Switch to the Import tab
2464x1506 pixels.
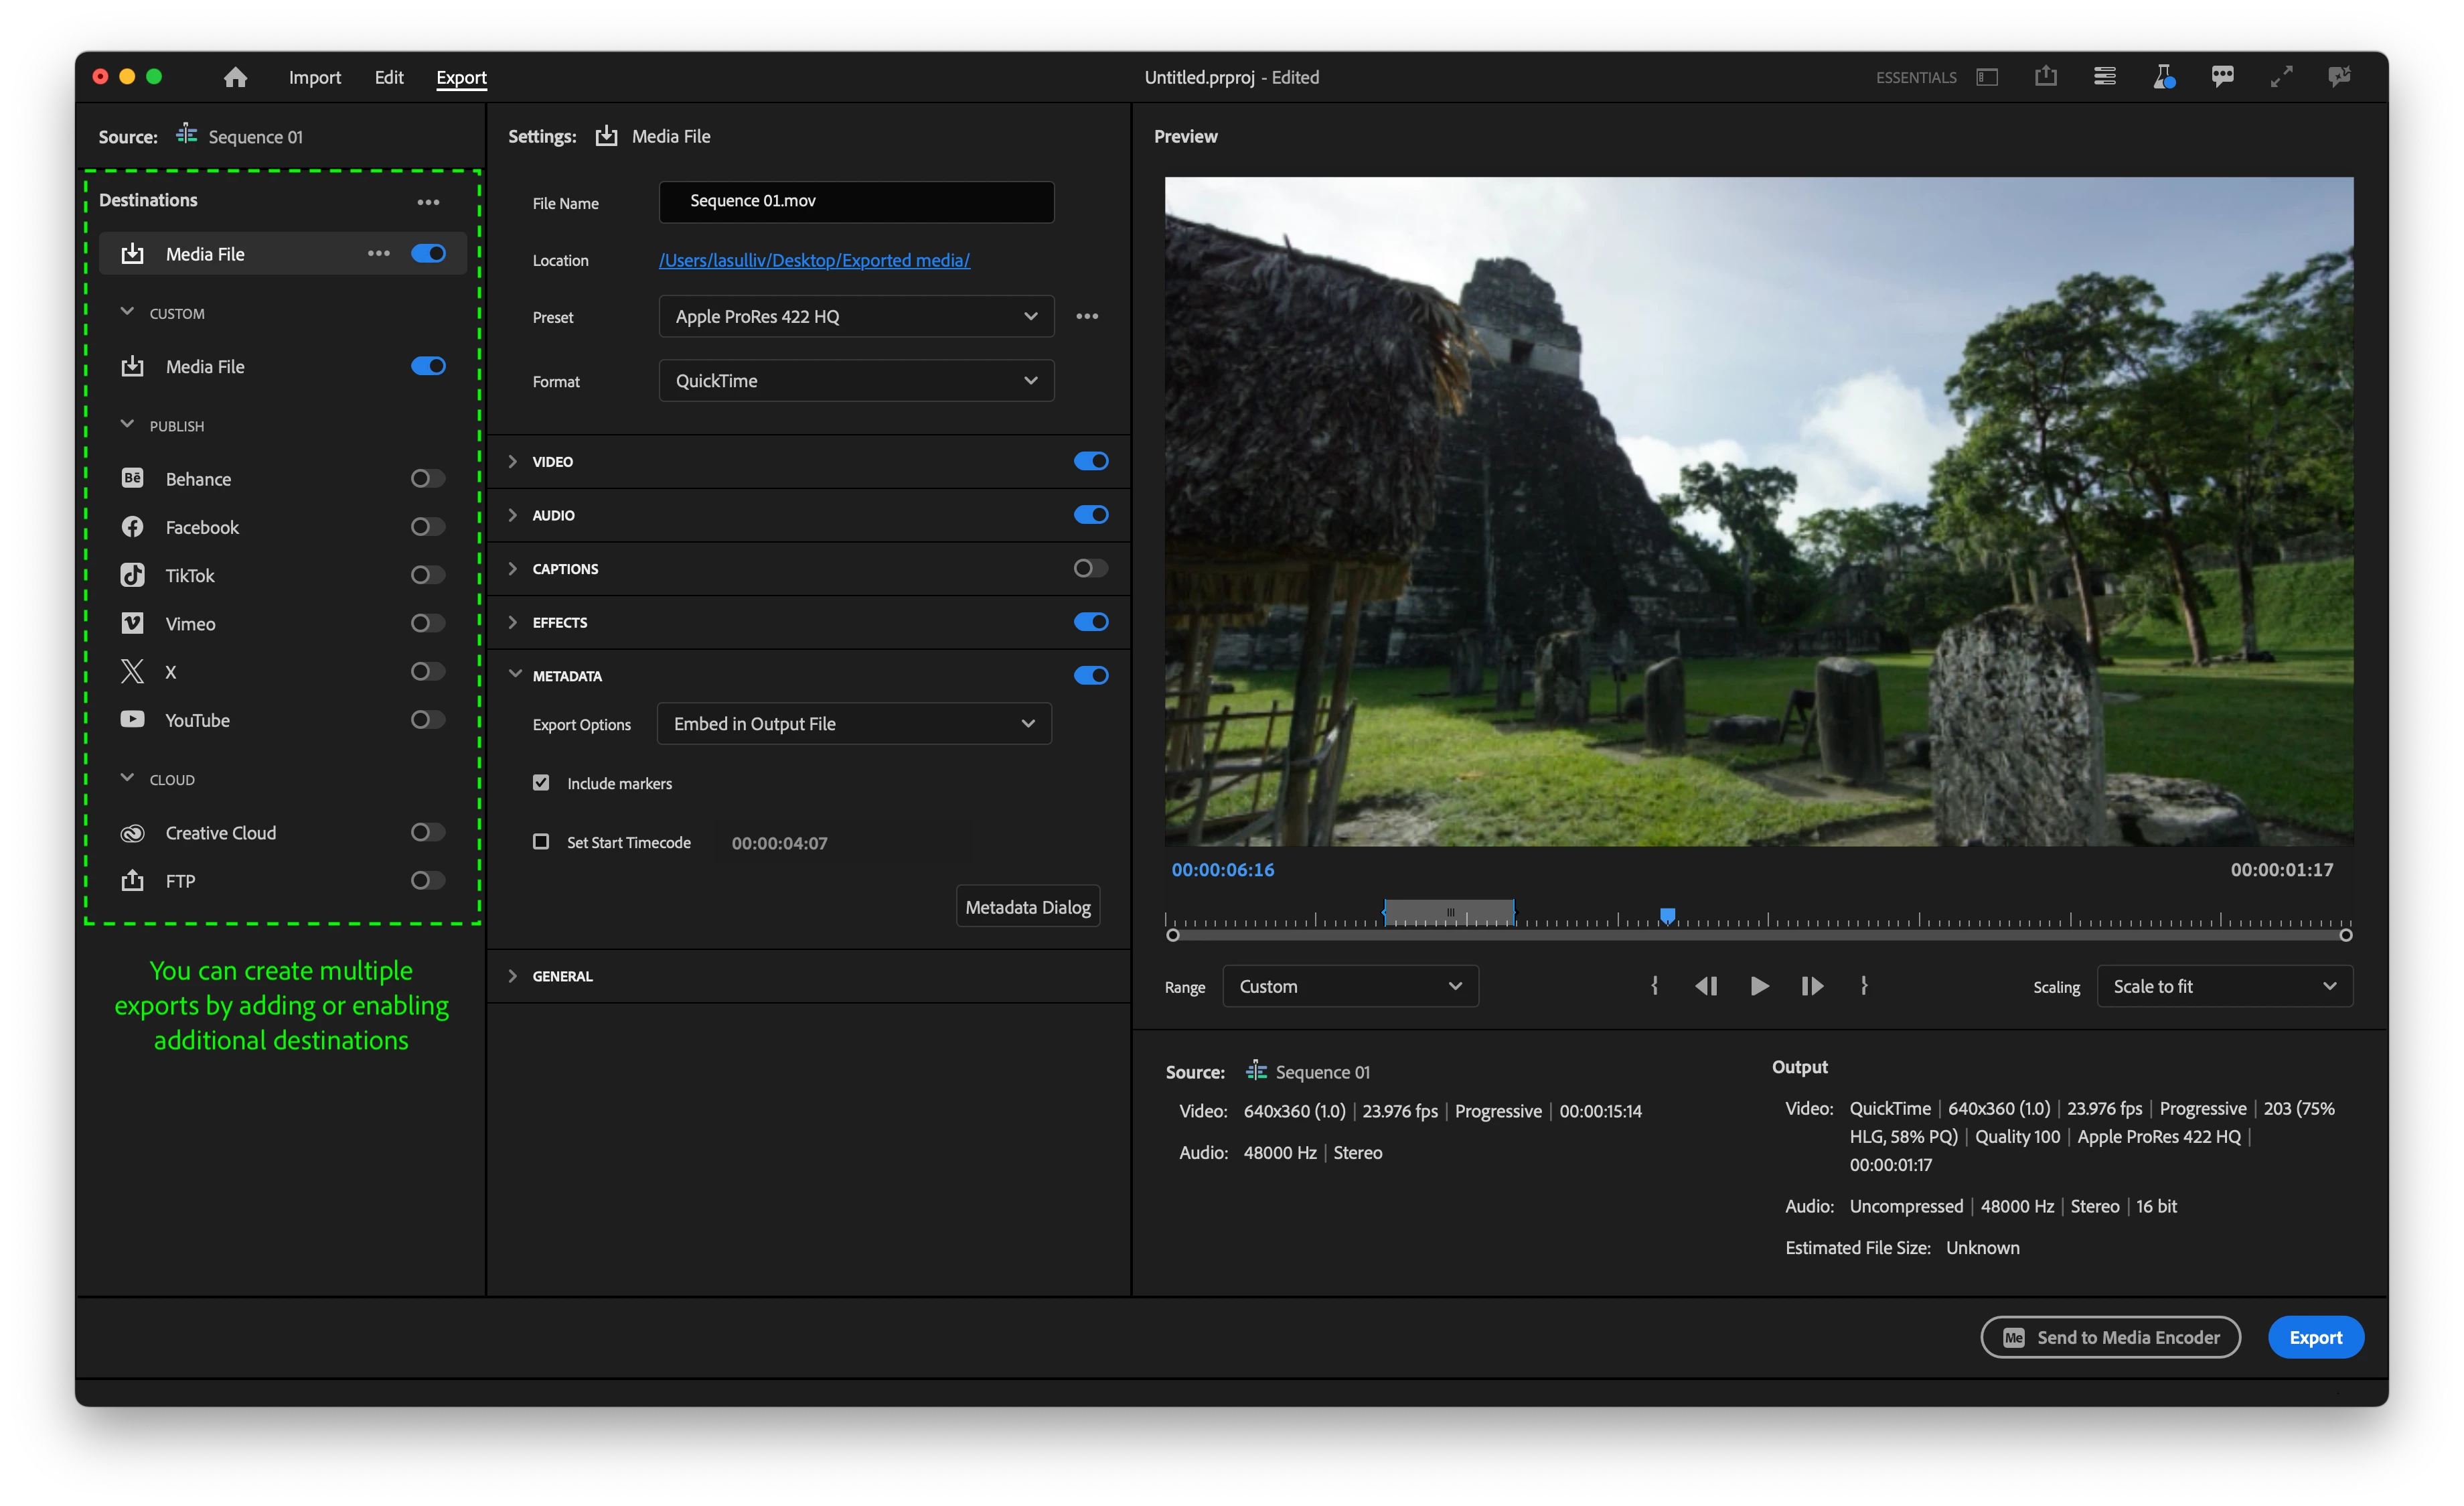[x=314, y=77]
